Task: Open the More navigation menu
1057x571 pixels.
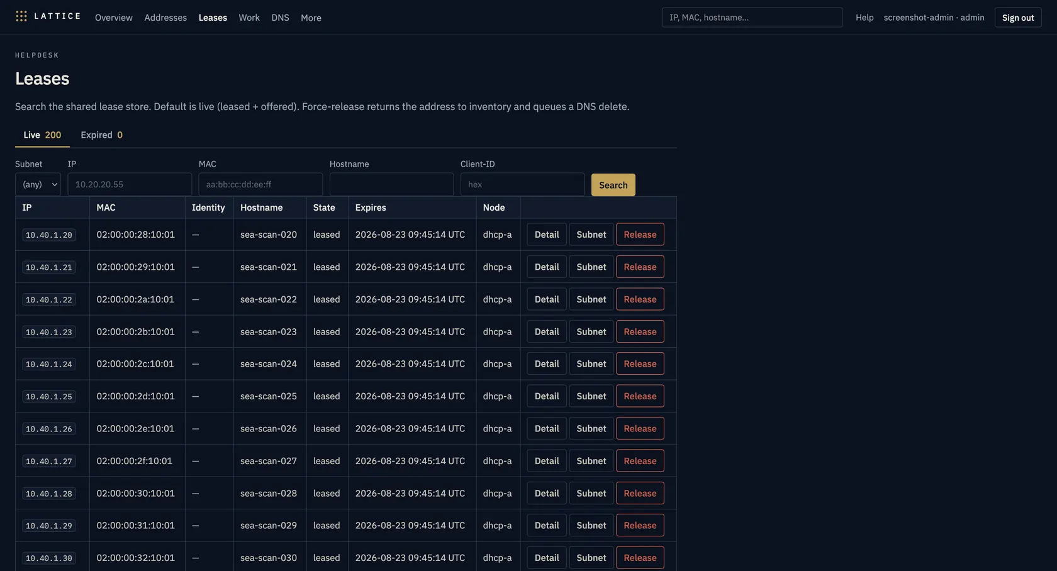Action: [x=311, y=18]
